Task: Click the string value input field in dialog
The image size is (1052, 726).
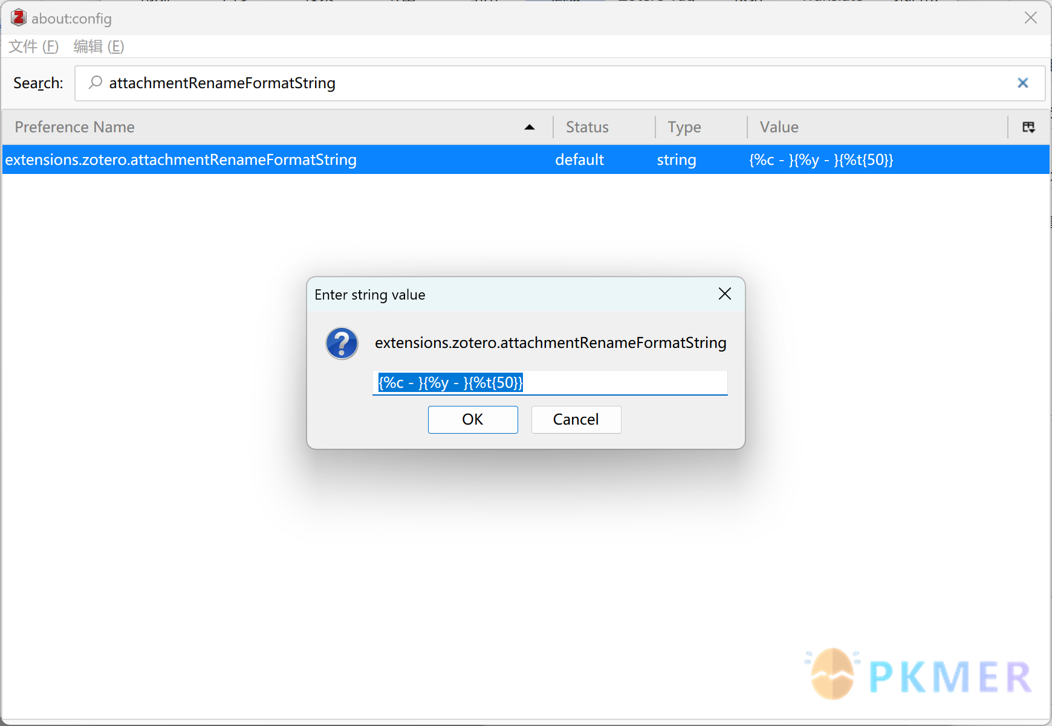Action: pyautogui.click(x=550, y=383)
